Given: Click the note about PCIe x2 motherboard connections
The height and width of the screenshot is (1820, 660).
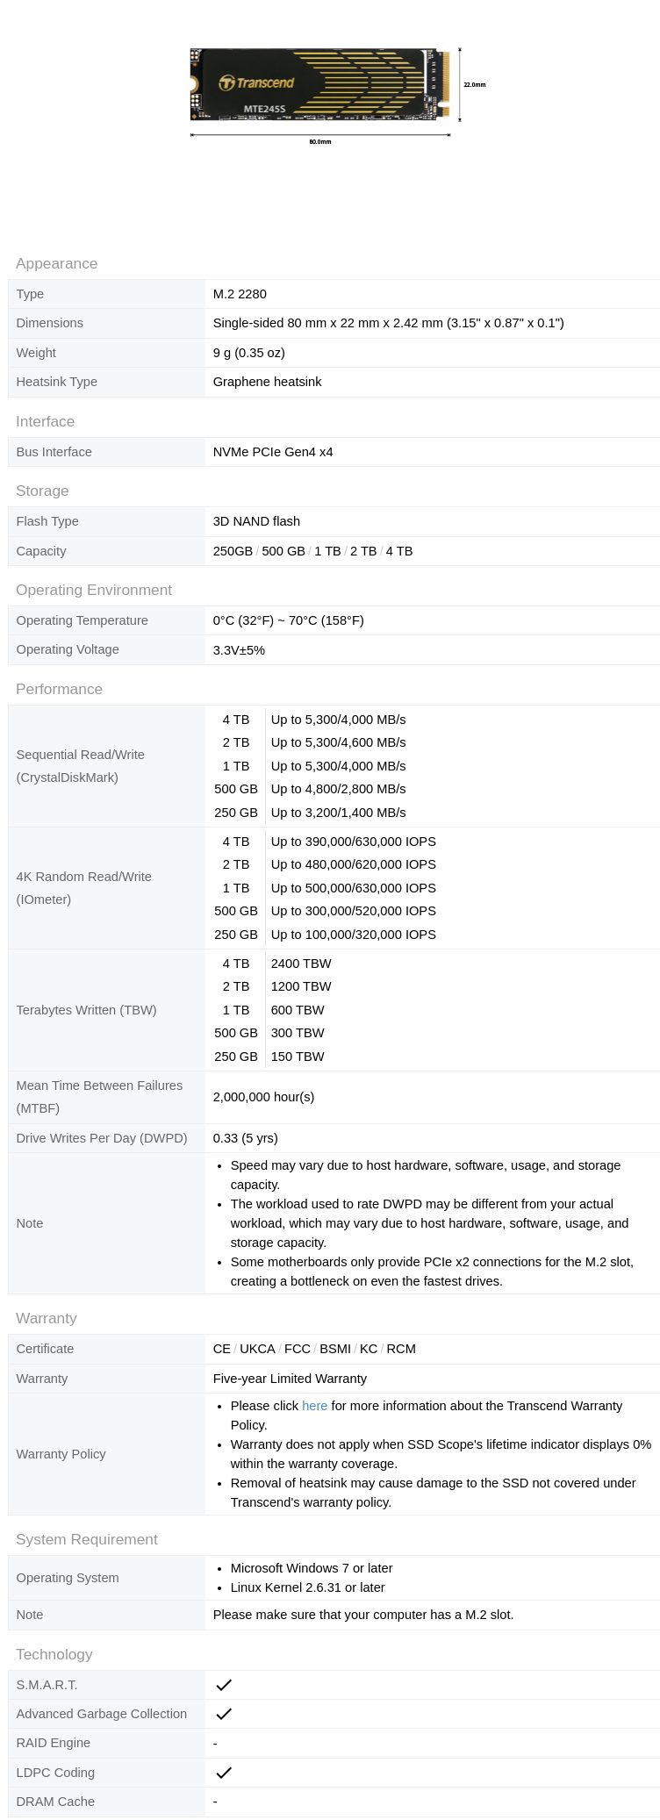Looking at the screenshot, I should (x=432, y=1272).
